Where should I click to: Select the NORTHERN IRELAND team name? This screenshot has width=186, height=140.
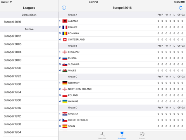click(x=80, y=89)
